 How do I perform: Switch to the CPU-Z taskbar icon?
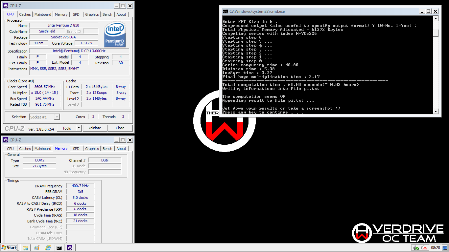point(70,248)
